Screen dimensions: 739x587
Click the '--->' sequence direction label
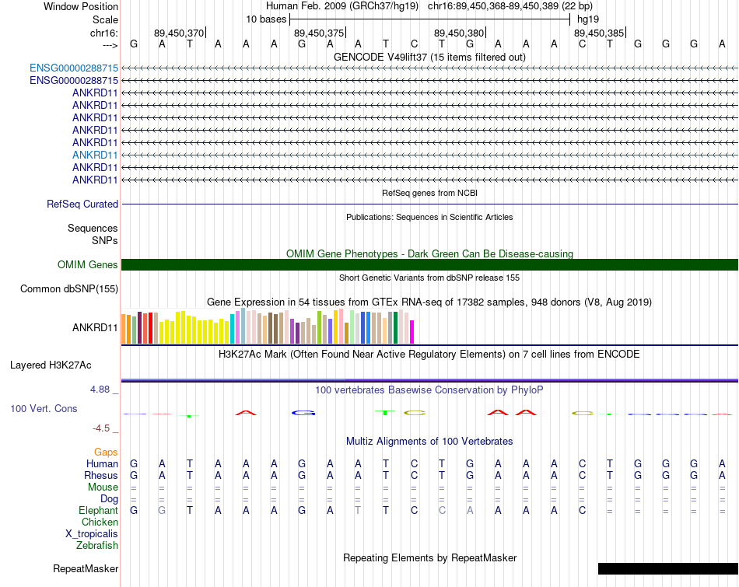(x=110, y=45)
